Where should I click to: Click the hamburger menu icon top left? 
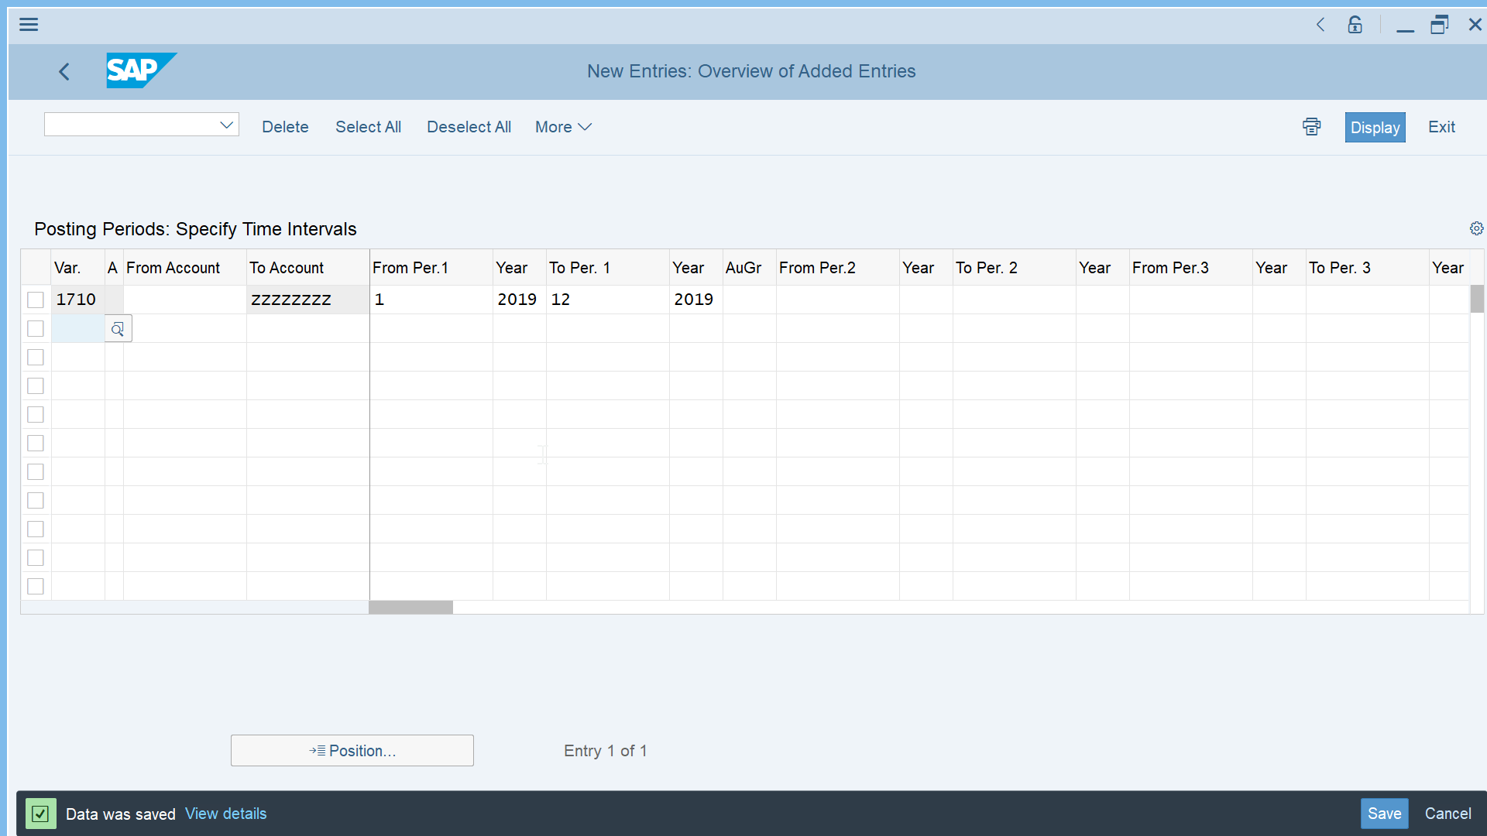tap(29, 23)
